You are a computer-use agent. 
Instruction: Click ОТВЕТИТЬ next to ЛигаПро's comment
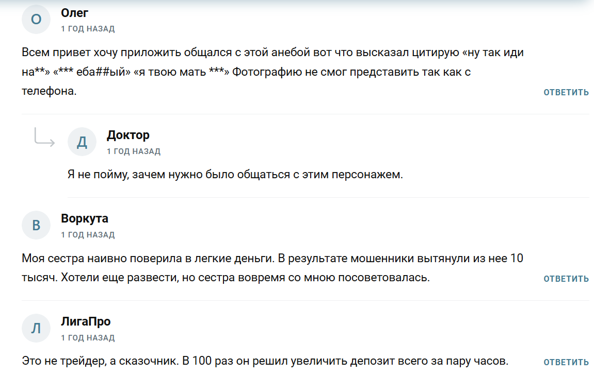566,362
